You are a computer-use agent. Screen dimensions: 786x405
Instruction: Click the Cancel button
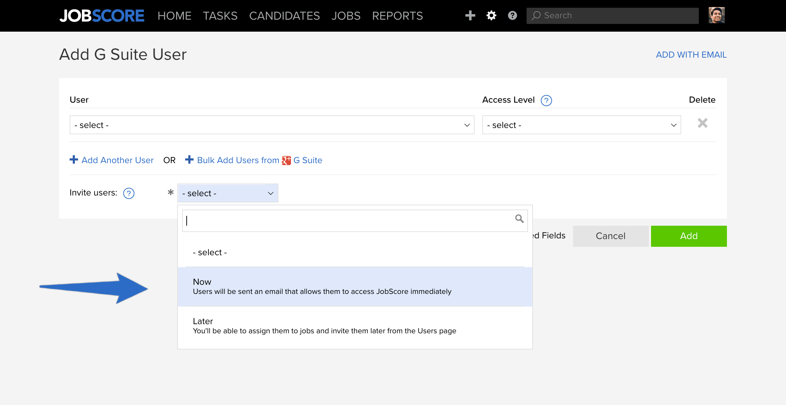pos(611,236)
